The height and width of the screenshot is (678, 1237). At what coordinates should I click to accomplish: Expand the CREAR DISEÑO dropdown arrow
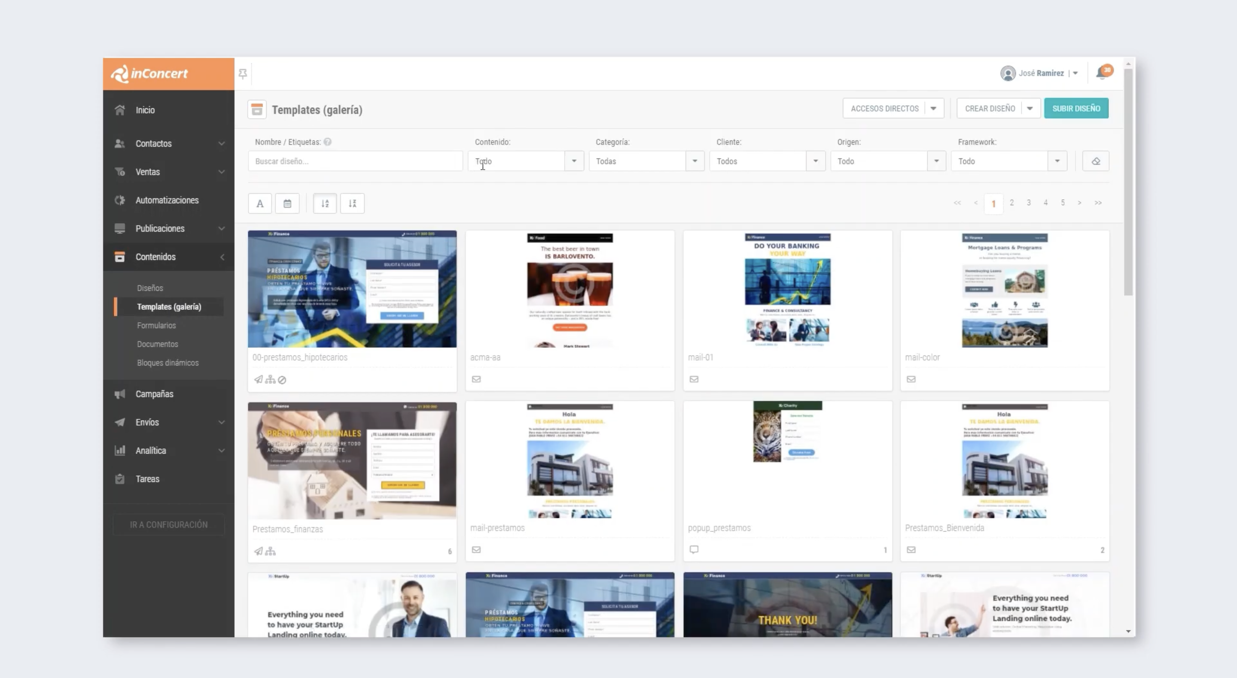pyautogui.click(x=1030, y=109)
